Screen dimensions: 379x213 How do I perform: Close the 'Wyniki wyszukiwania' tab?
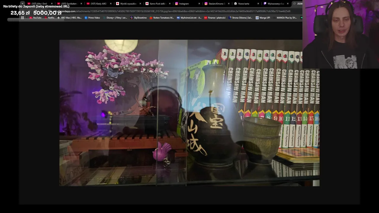140,4
